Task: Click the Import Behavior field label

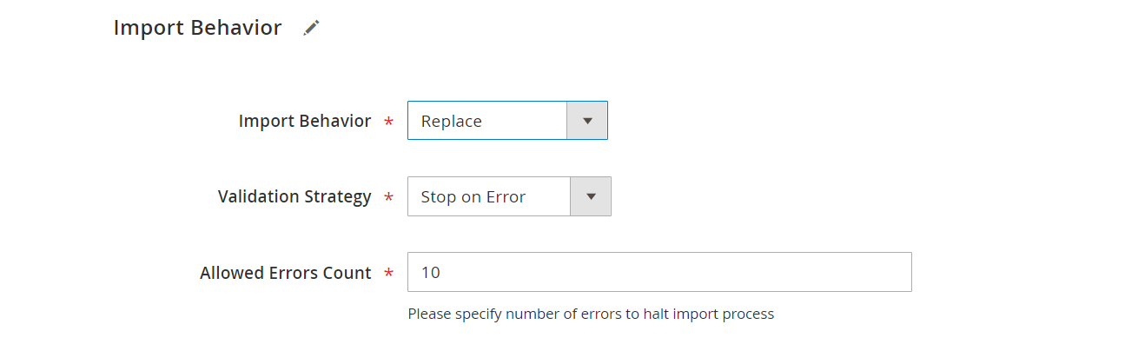Action: (x=304, y=121)
